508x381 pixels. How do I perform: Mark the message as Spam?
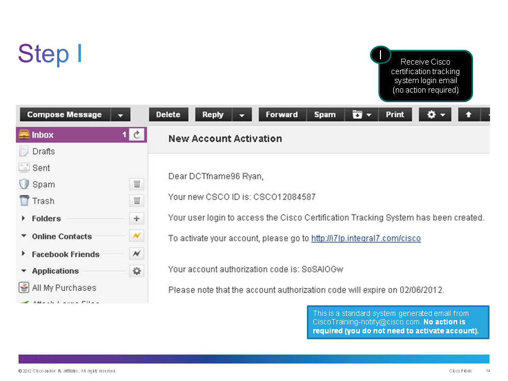tap(325, 115)
